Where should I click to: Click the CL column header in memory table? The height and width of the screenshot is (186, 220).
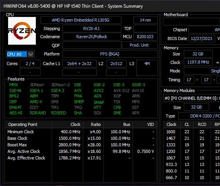[x=187, y=124]
